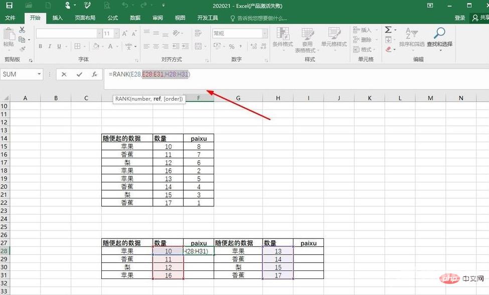Open the number format dropdown
Screen dimensions: 489x295
(x=265, y=34)
